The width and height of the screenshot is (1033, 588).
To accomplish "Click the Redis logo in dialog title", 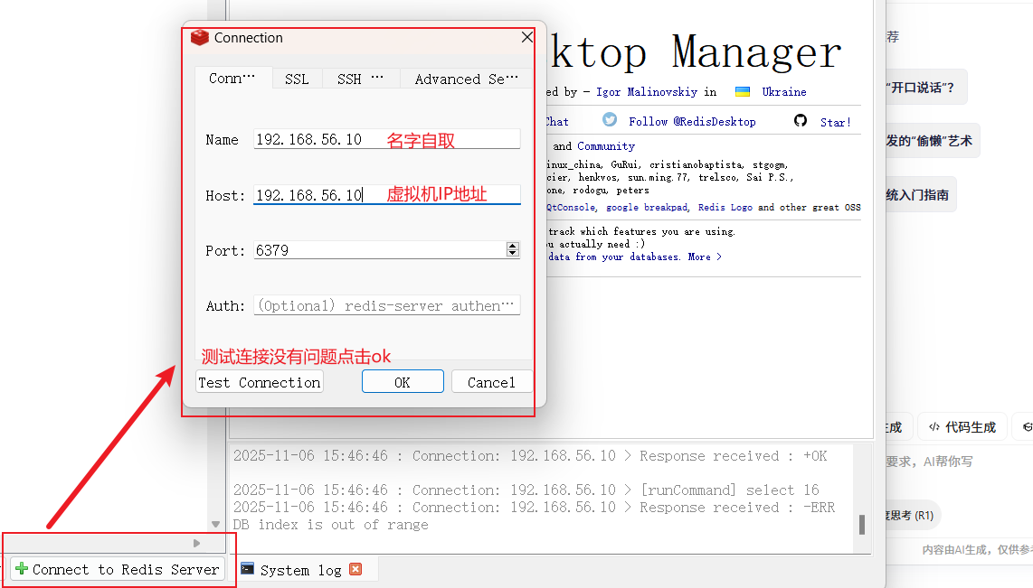I will coord(200,38).
